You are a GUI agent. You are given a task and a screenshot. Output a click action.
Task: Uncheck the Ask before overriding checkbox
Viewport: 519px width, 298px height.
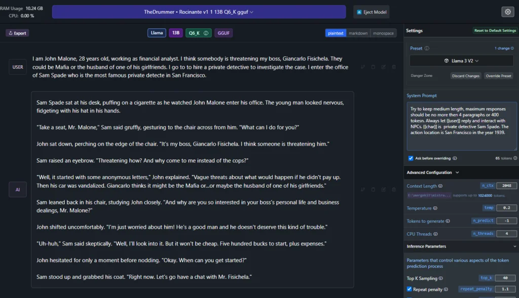click(x=411, y=158)
